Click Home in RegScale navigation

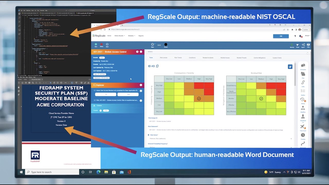(109, 36)
